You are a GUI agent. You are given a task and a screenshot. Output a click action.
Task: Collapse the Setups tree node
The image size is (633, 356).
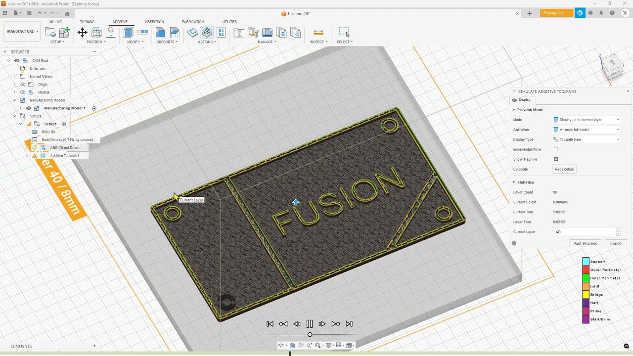pyautogui.click(x=14, y=116)
